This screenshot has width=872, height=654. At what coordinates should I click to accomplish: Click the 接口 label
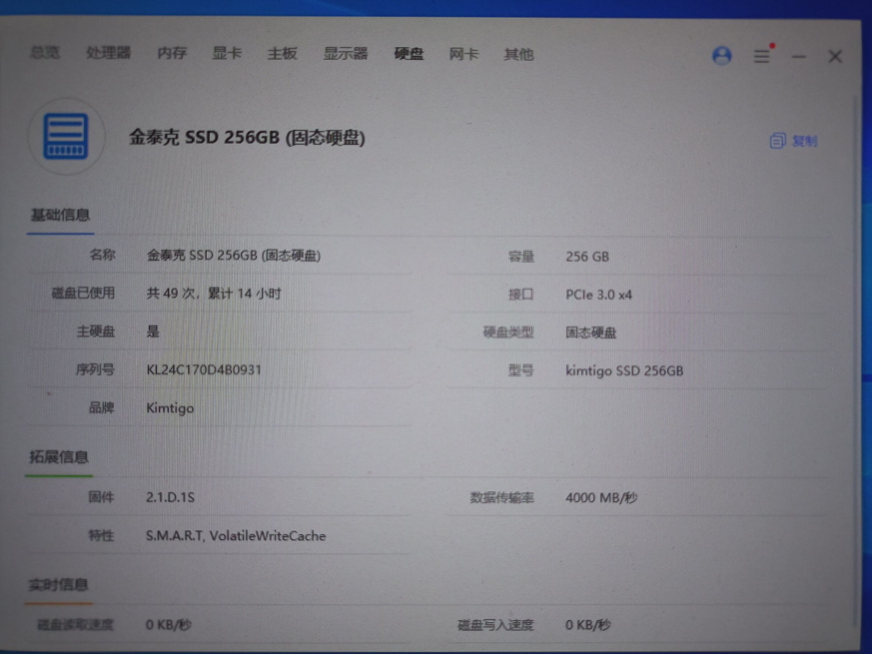pos(521,295)
